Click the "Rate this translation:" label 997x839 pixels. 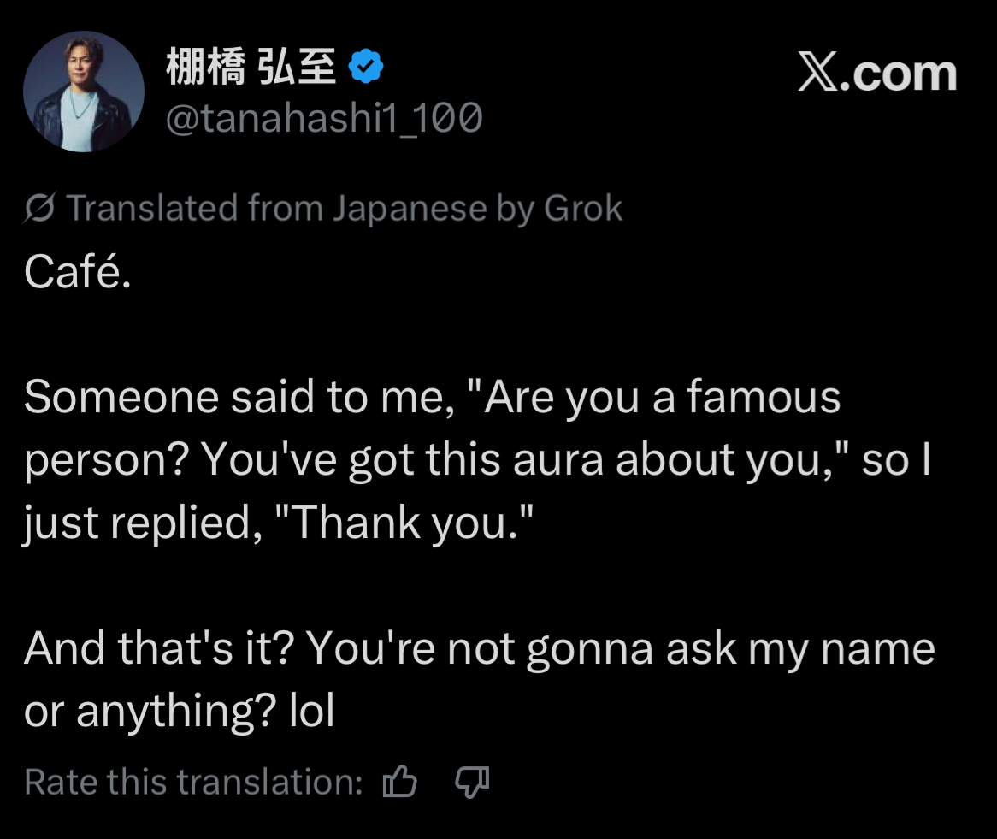tap(193, 782)
